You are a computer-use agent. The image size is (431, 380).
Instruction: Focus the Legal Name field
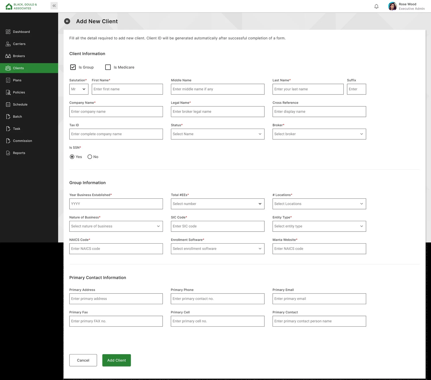point(218,112)
